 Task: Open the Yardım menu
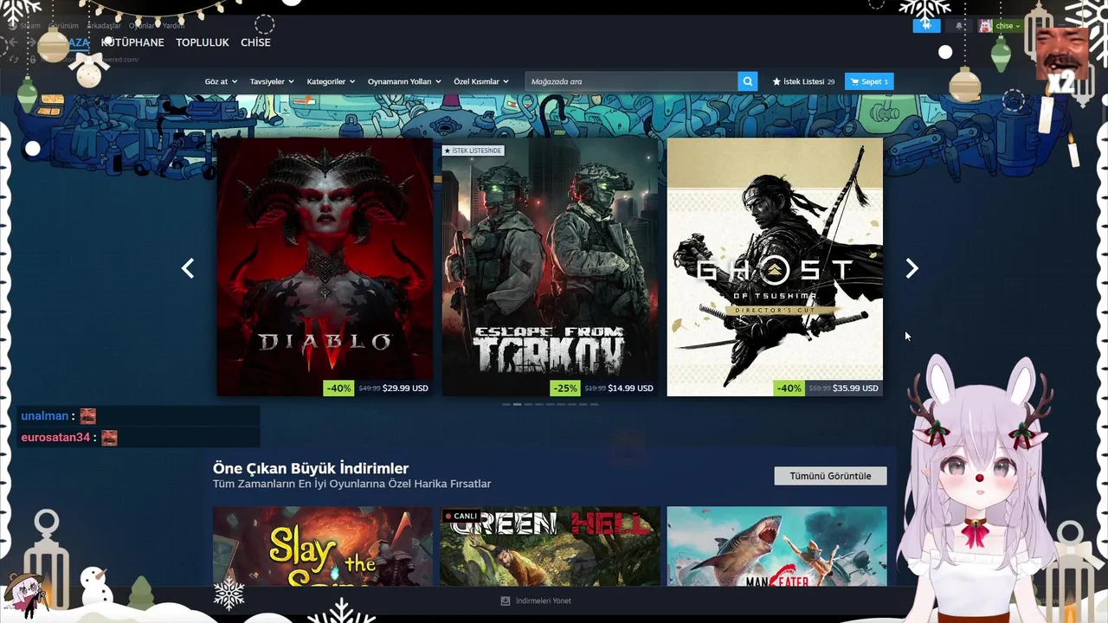point(173,26)
